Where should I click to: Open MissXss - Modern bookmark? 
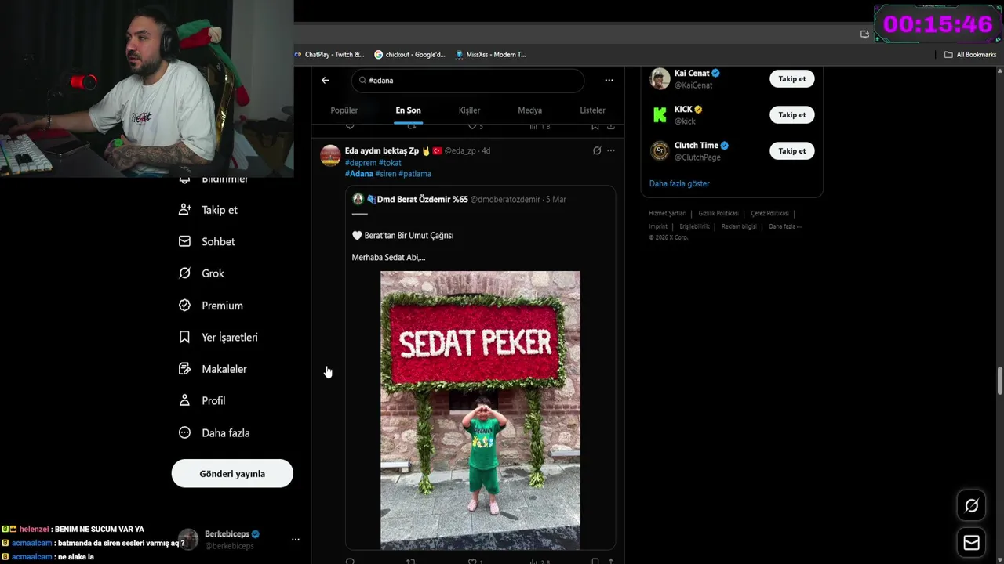(x=490, y=55)
